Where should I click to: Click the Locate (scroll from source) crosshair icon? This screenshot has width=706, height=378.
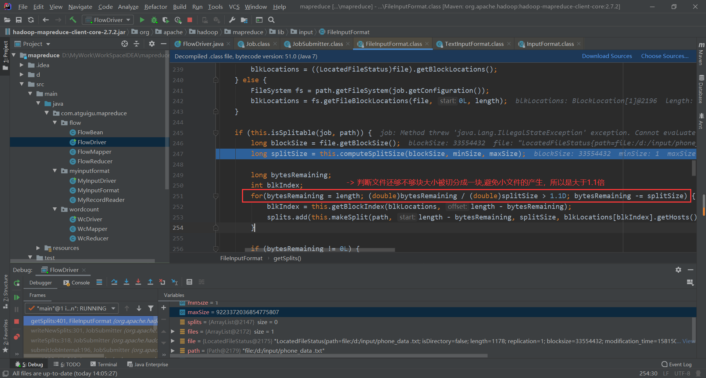[x=125, y=44]
